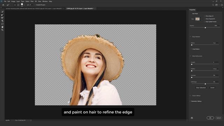Click the share icon at top right
This screenshot has height=126, width=224.
coord(222,5)
